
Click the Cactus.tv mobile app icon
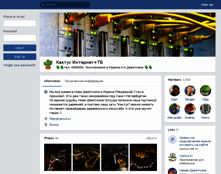point(172,158)
